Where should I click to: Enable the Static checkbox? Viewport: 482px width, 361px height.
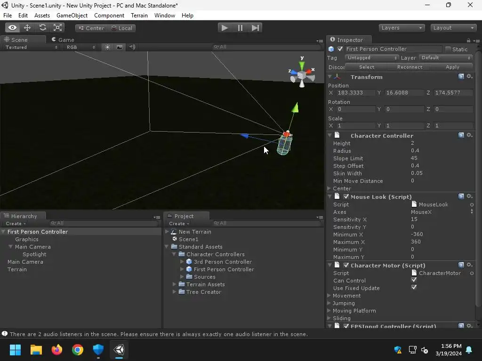click(x=448, y=49)
